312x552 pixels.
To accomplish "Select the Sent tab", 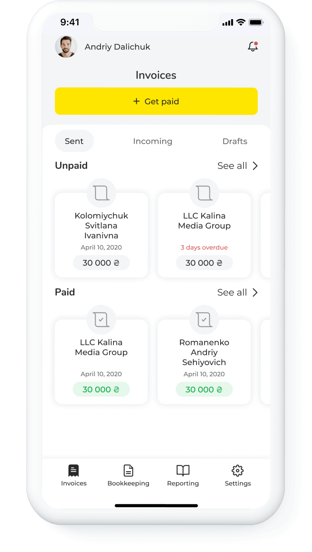I will click(x=74, y=141).
